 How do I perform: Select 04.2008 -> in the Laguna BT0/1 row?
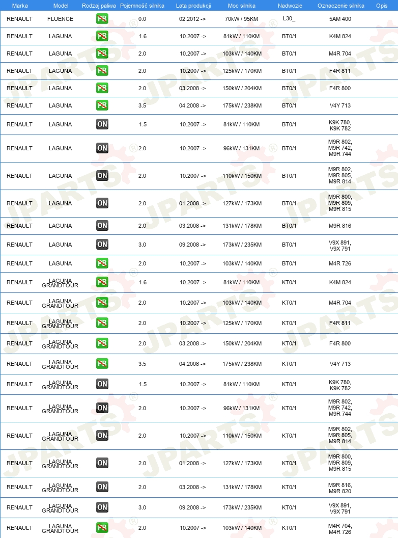192,105
